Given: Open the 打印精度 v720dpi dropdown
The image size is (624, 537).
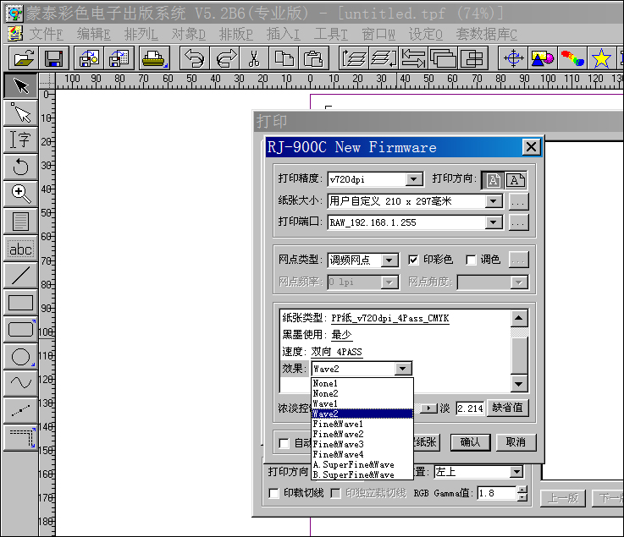Looking at the screenshot, I should 414,179.
